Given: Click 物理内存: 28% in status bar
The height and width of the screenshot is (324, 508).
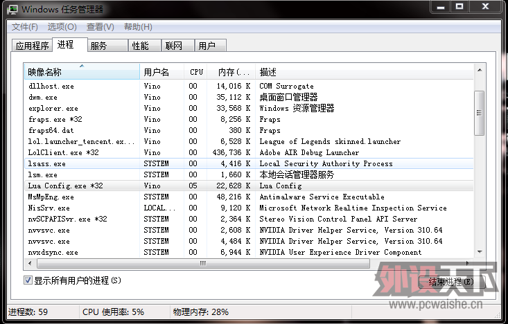Looking at the screenshot, I should (201, 312).
